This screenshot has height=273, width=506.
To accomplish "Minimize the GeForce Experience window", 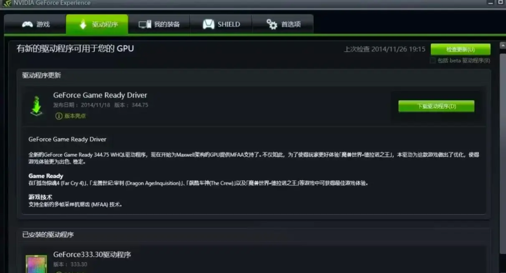I will click(491, 2).
